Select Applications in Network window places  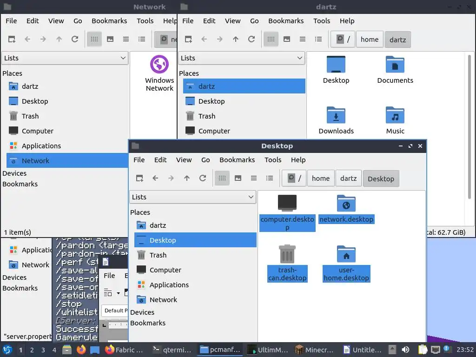pyautogui.click(x=67, y=145)
